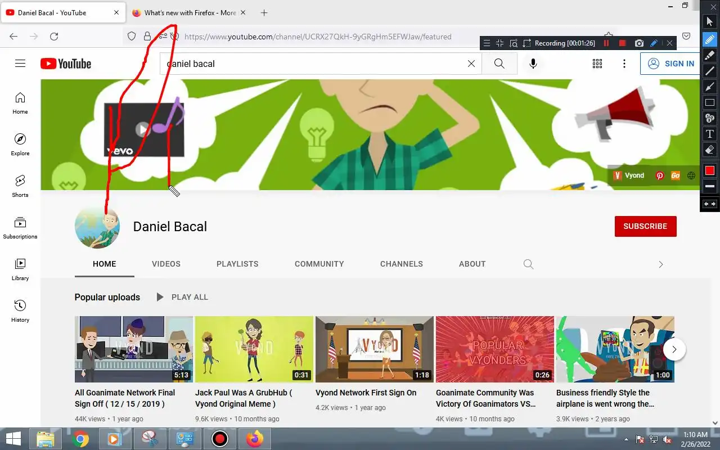Search within the channel with magnifier

tap(528, 264)
